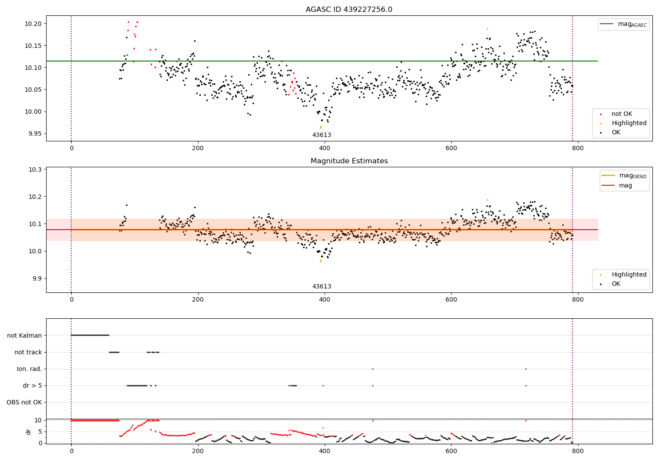The width and height of the screenshot is (659, 461).
Task: Click the 'not Kalman' row label
Action: (x=25, y=335)
